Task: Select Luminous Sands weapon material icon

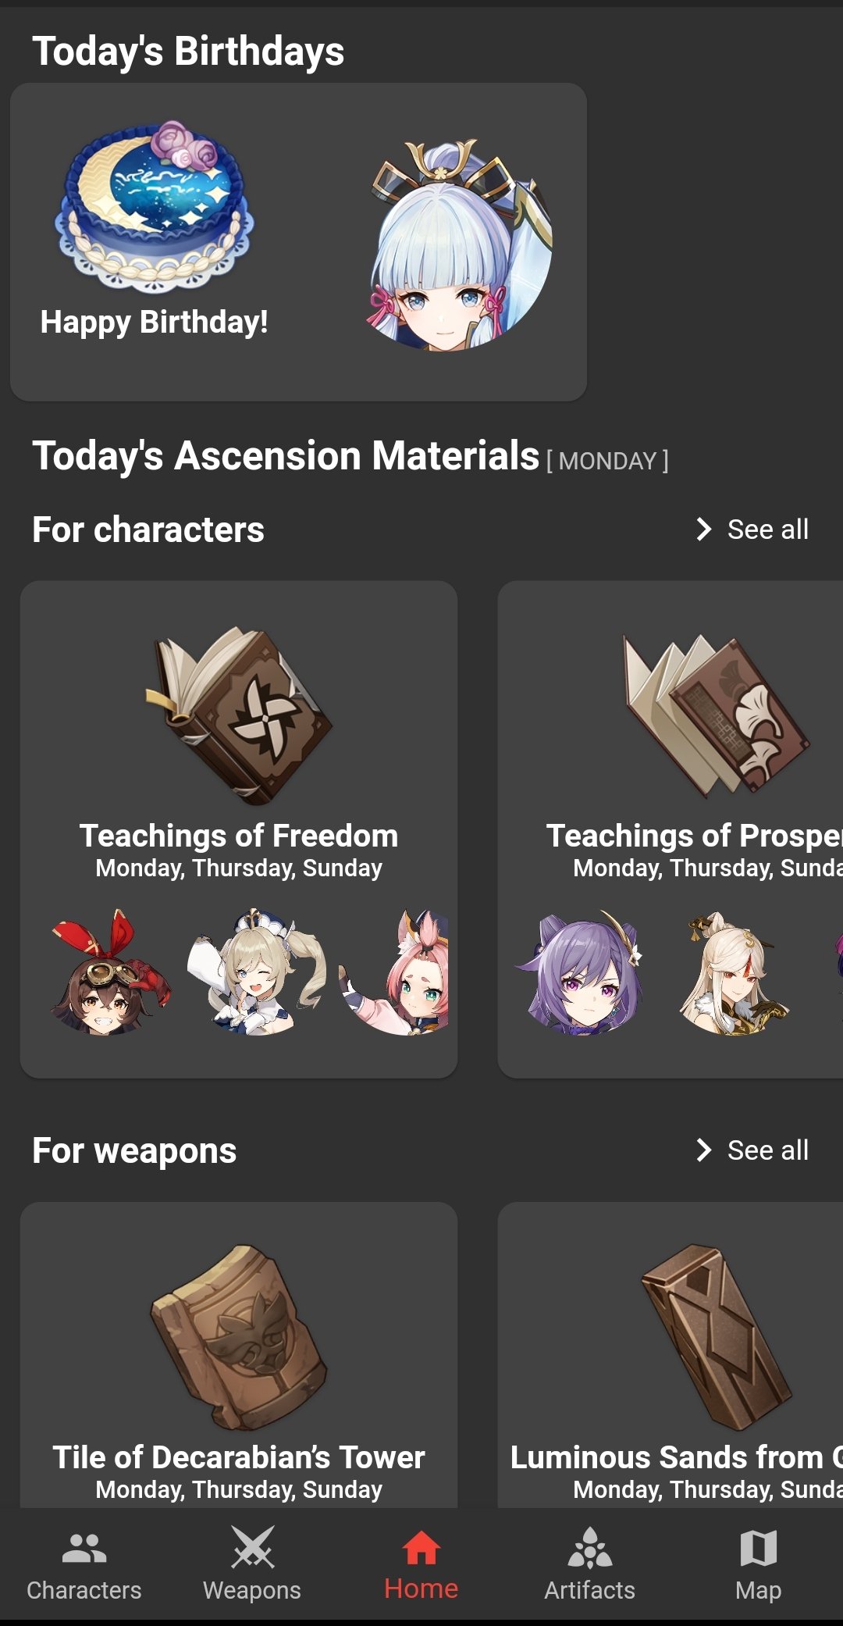Action: coord(716,1337)
